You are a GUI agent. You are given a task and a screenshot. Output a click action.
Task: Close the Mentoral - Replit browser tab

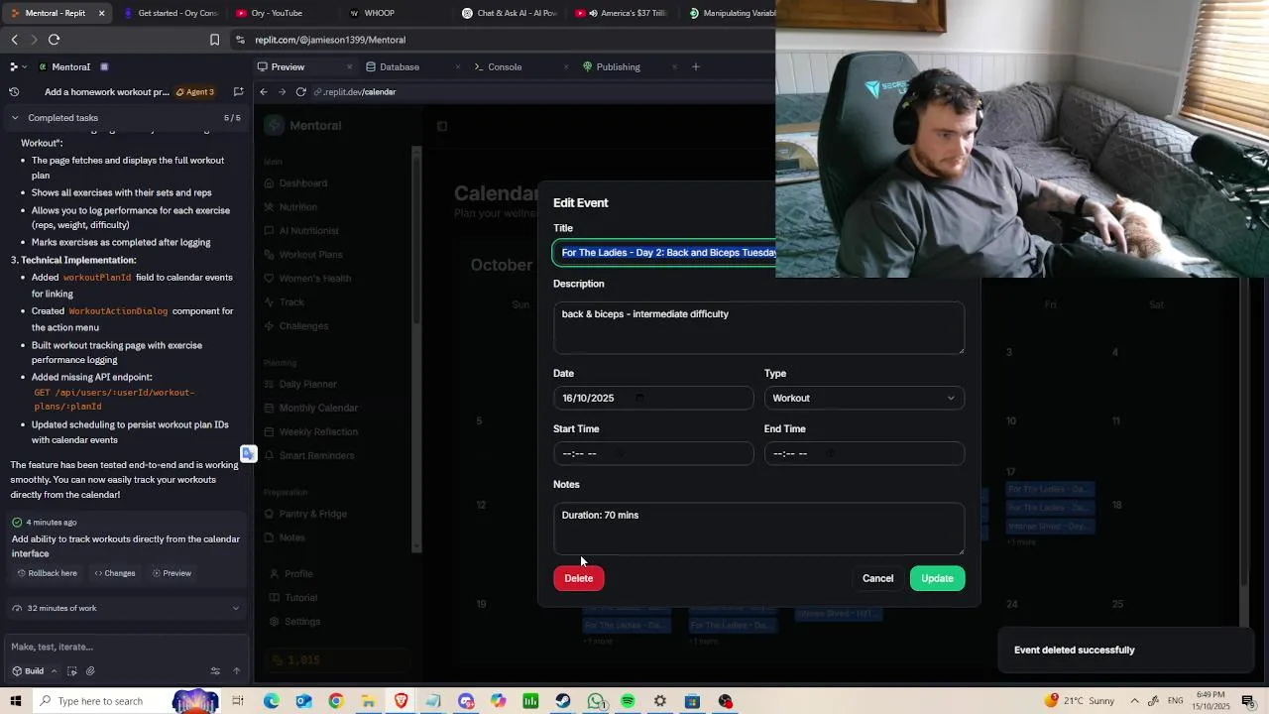point(101,13)
